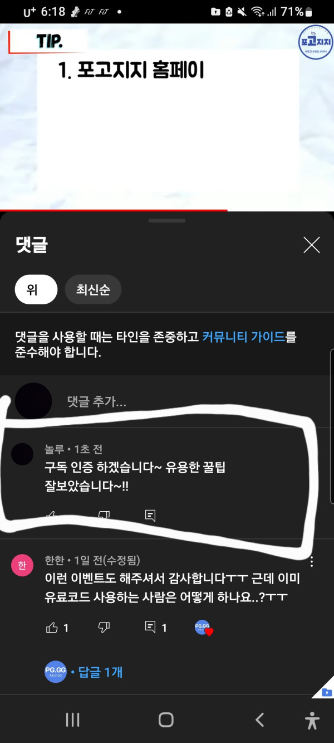Tap the Android back arrow
This screenshot has width=334, height=743.
coord(259,720)
